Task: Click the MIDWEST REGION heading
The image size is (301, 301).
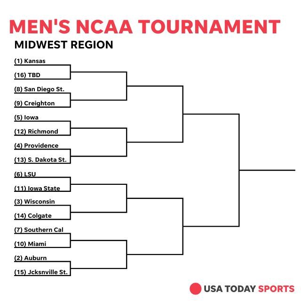Action: [x=63, y=45]
